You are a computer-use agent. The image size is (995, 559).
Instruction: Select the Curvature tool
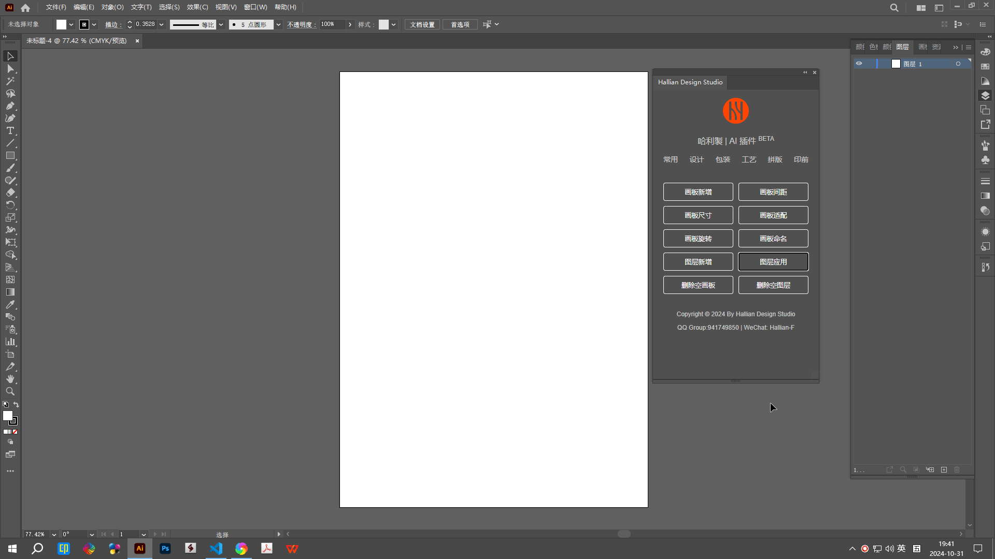(x=10, y=118)
